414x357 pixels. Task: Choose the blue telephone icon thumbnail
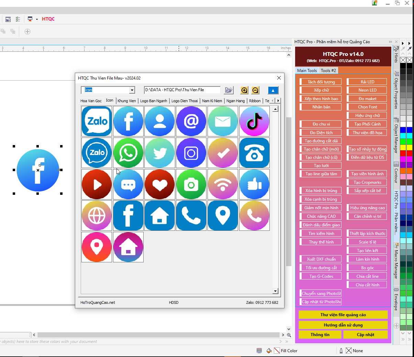pos(254,153)
